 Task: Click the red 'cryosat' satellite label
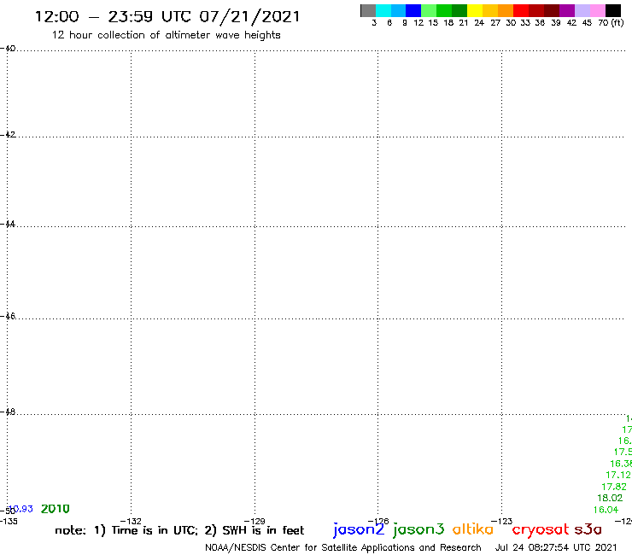[540, 530]
